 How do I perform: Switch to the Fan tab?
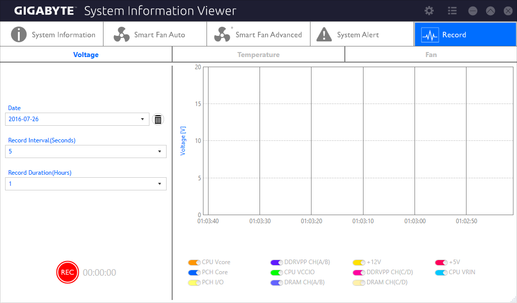pyautogui.click(x=431, y=55)
